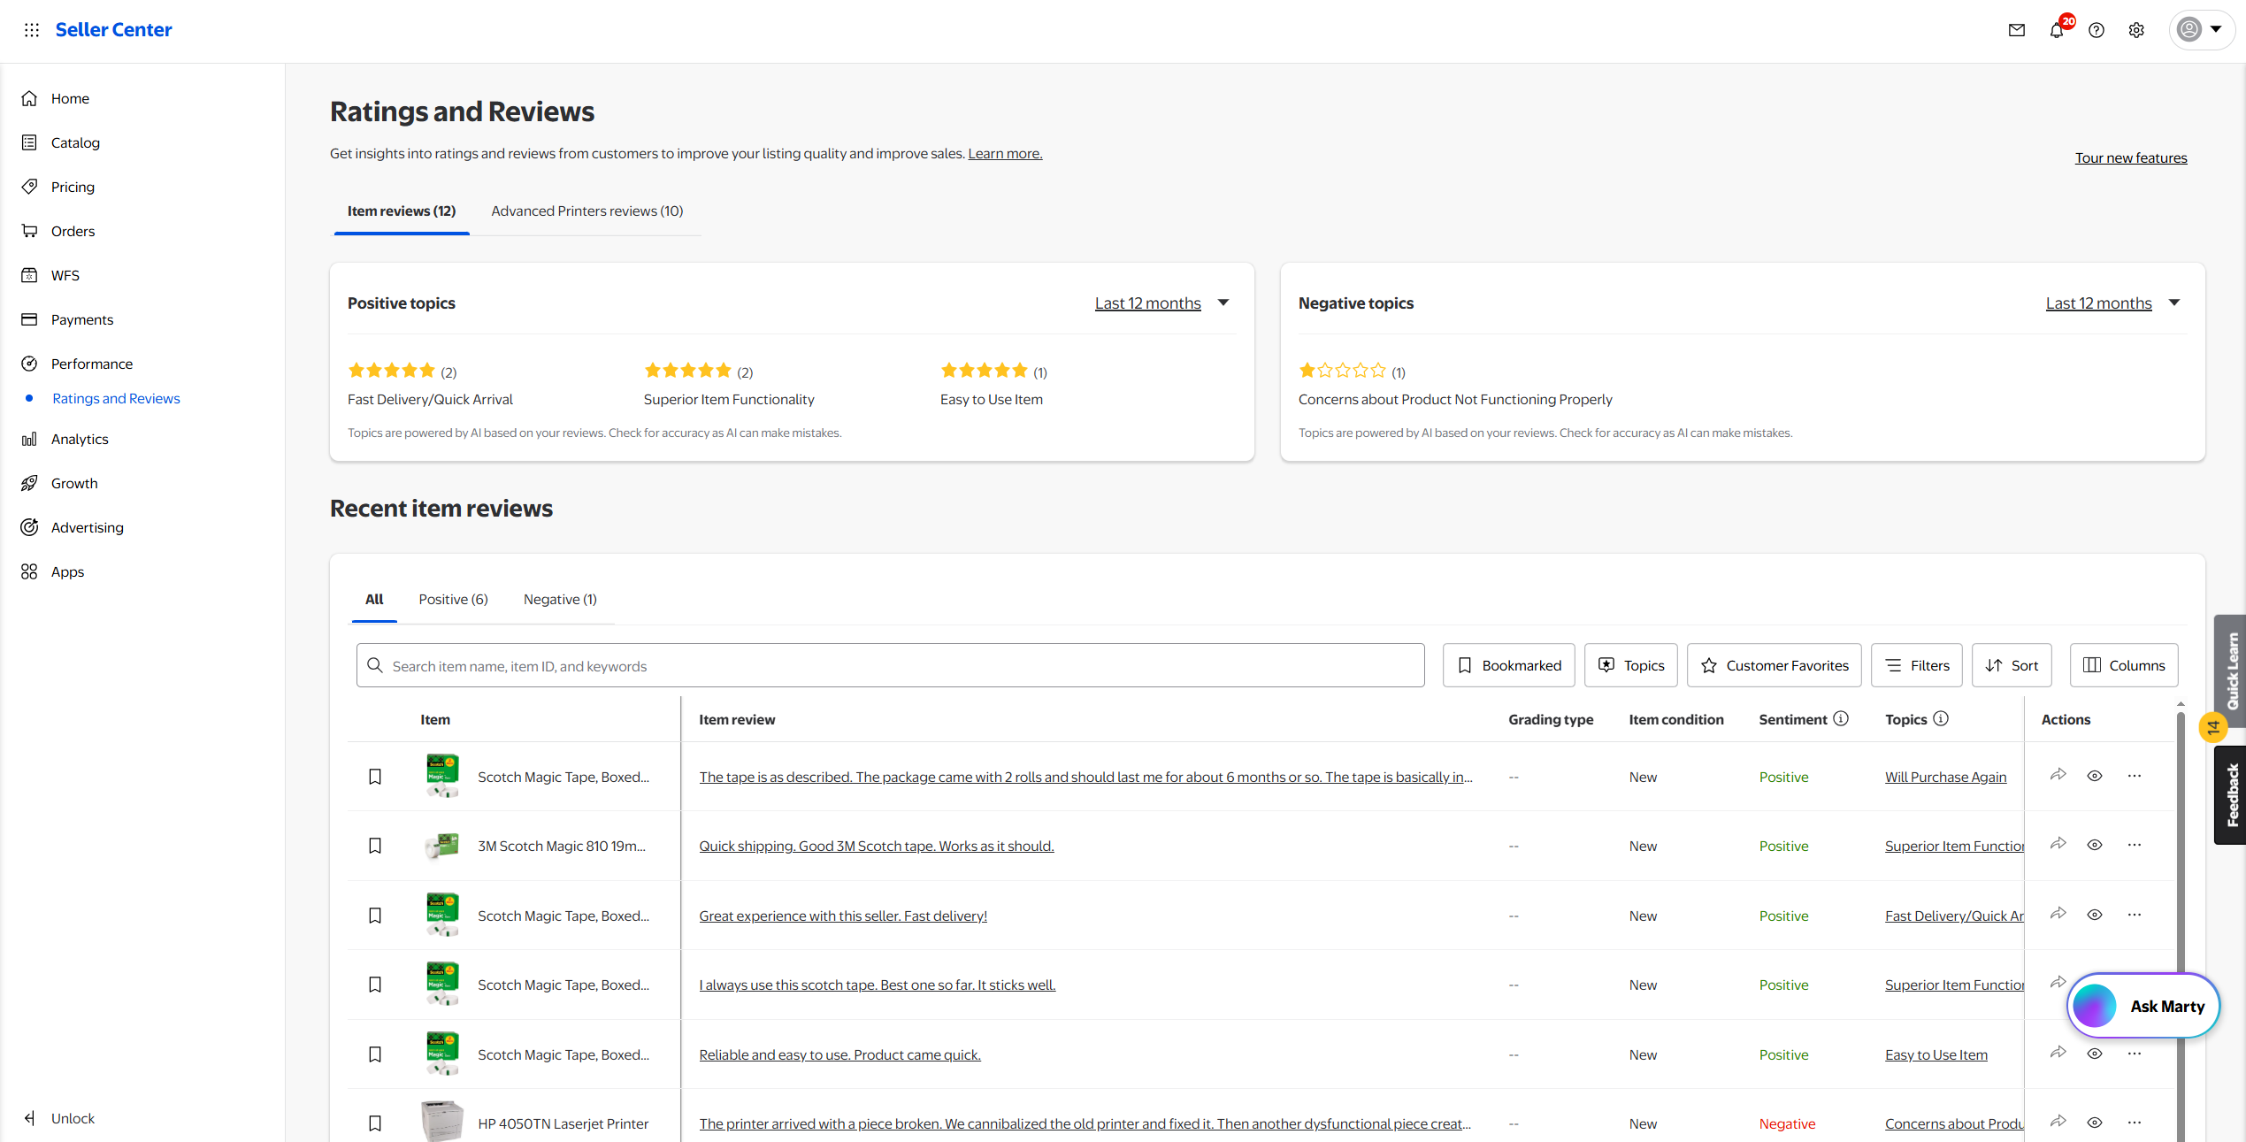This screenshot has width=2246, height=1142.
Task: View the first Scotch tape review eye icon
Action: [2095, 776]
